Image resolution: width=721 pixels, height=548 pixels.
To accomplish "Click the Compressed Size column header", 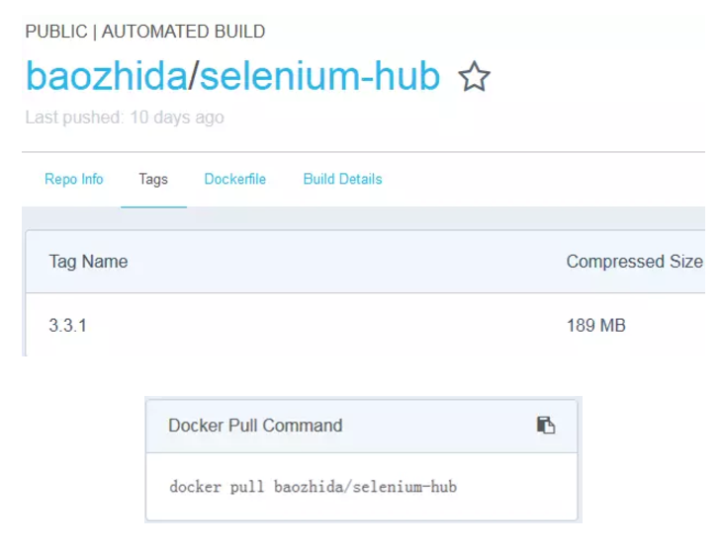I will pyautogui.click(x=635, y=262).
